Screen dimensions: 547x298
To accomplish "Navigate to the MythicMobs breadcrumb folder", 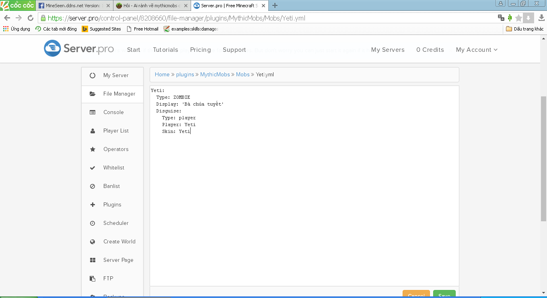I will click(x=215, y=75).
